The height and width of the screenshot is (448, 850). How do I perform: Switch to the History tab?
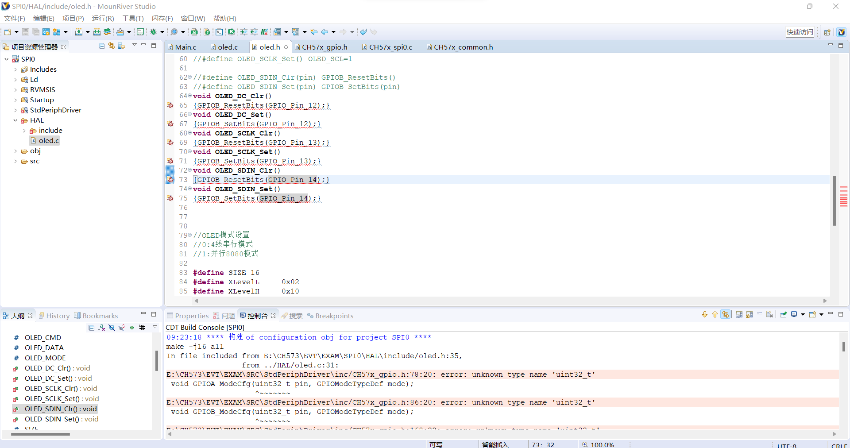pyautogui.click(x=54, y=316)
